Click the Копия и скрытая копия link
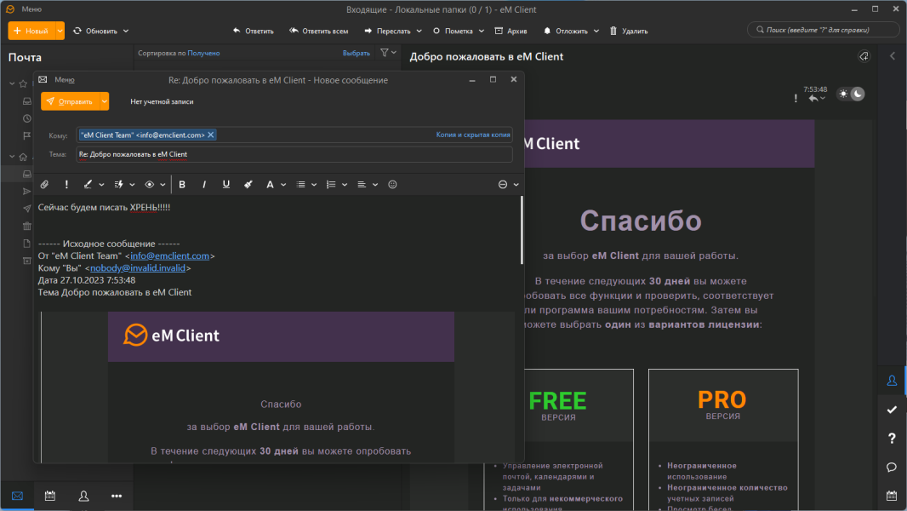The height and width of the screenshot is (511, 907). point(473,135)
